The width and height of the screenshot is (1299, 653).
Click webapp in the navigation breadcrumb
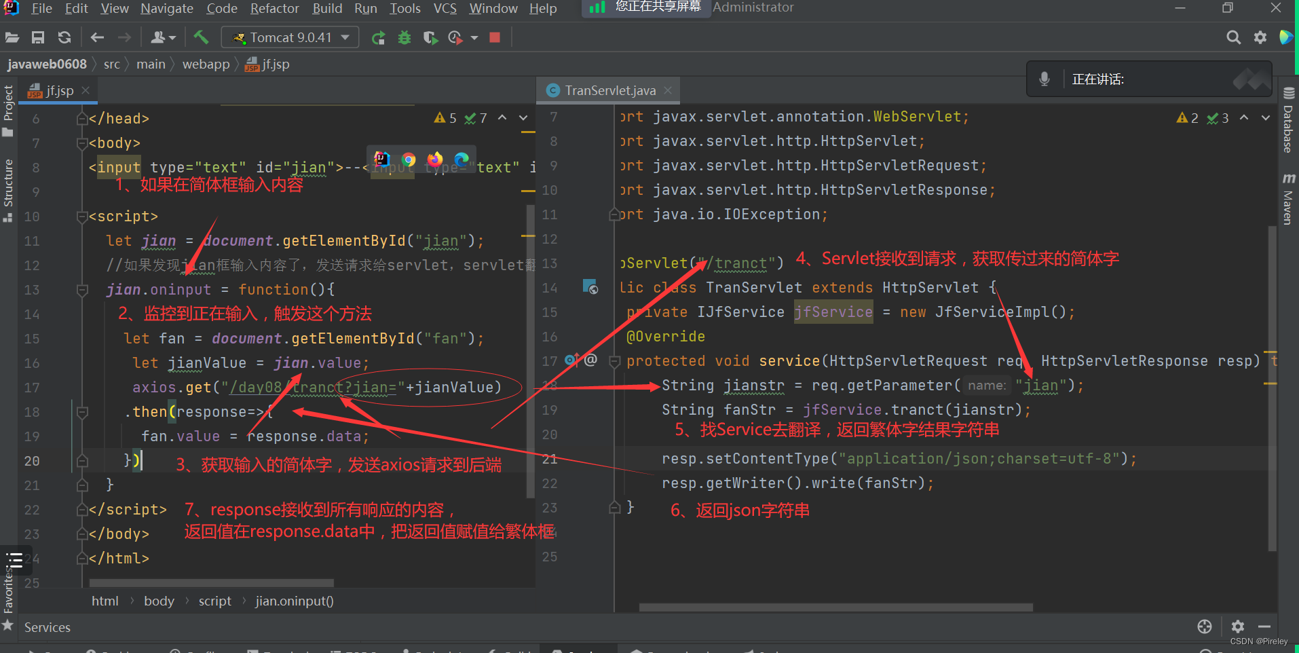tap(206, 64)
